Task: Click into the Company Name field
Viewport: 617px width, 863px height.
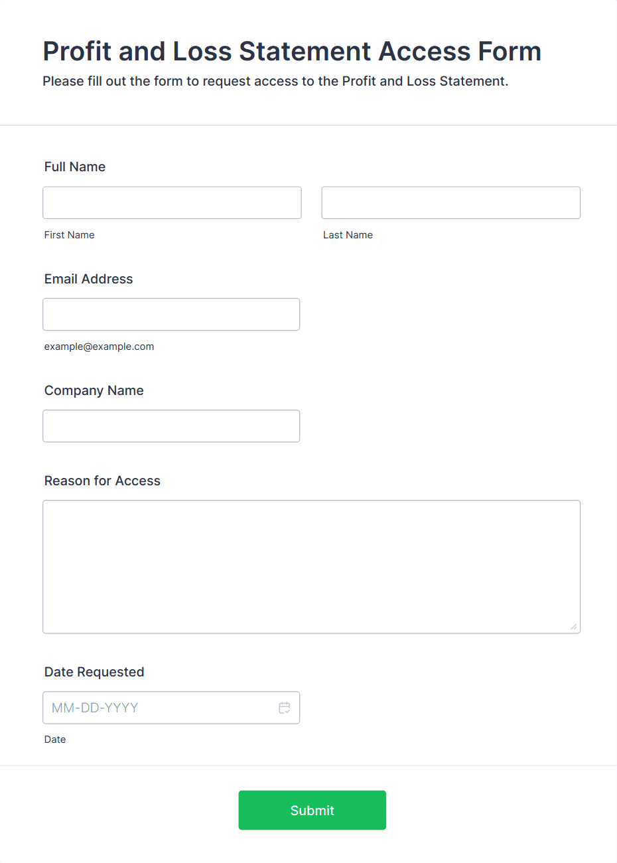Action: (x=171, y=426)
